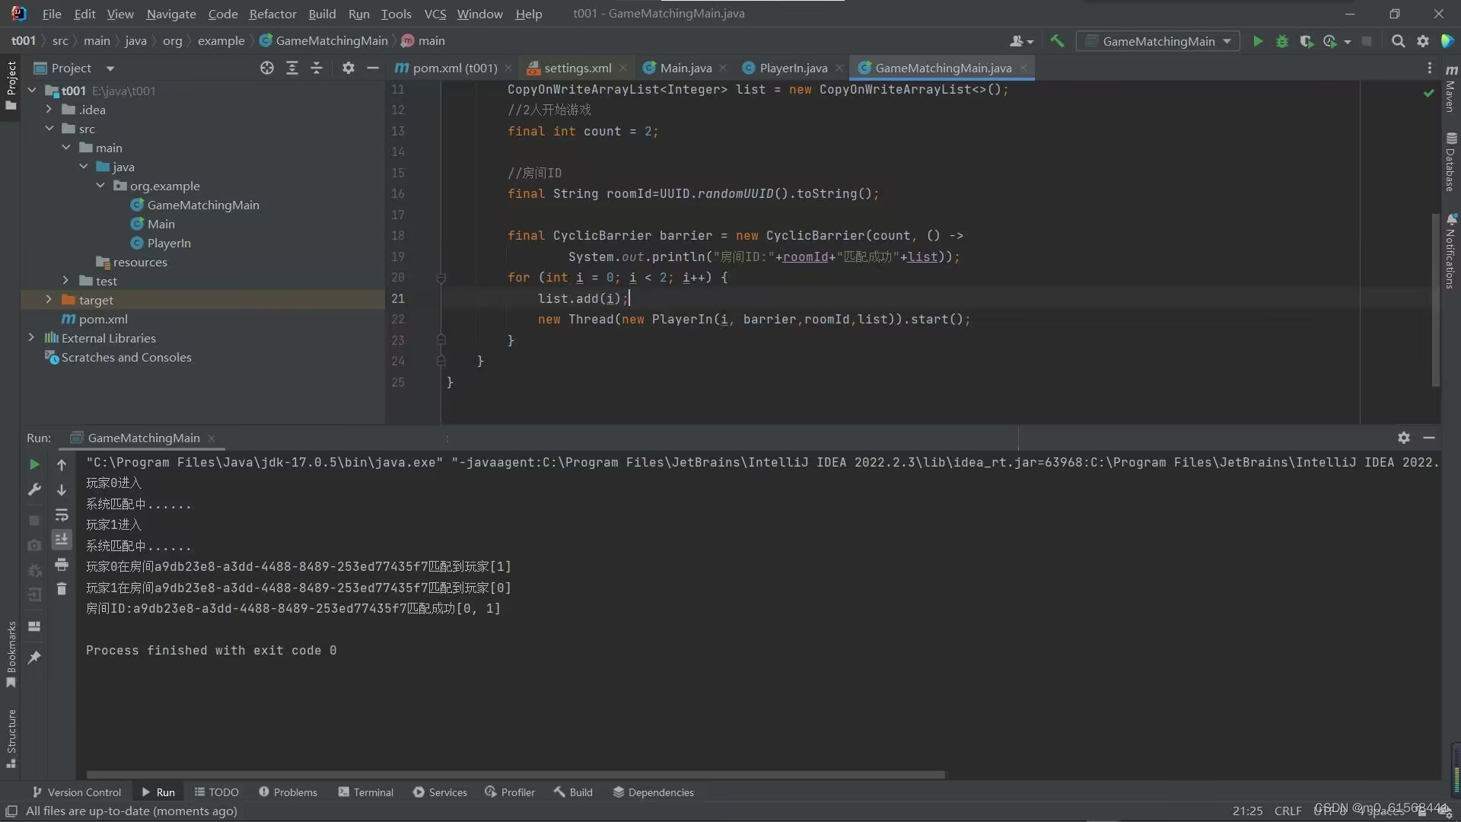Open the Services tool window button
The image size is (1461, 822).
(440, 792)
